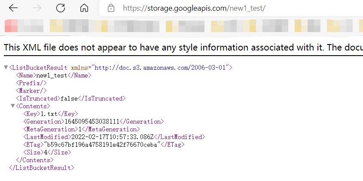Image resolution: width=363 pixels, height=181 pixels.
Task: Click the Generation value line
Action: [94, 122]
